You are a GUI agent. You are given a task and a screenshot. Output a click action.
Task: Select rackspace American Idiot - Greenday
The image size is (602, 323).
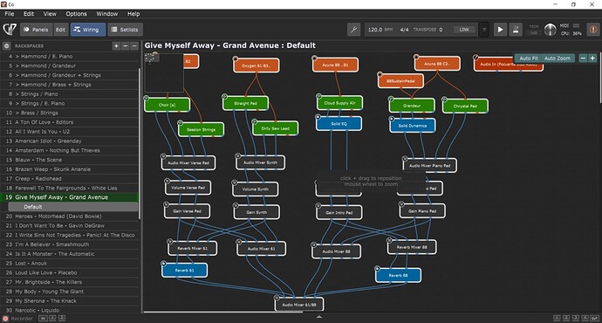point(70,141)
